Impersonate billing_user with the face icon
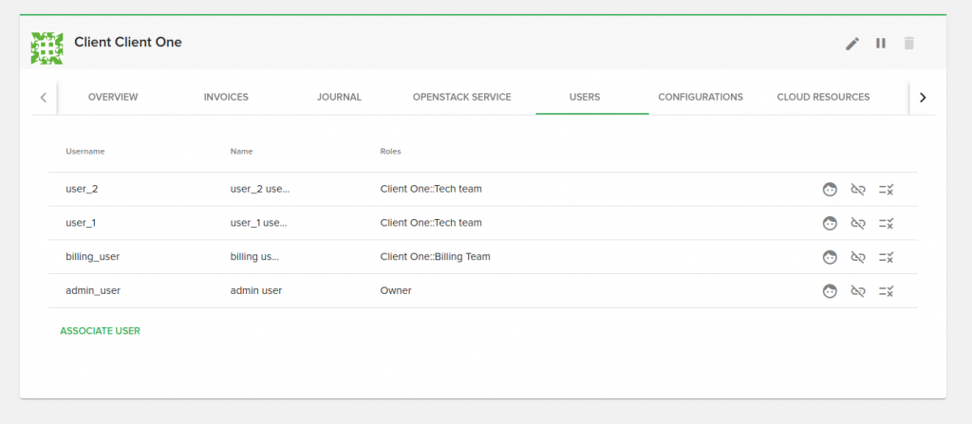This screenshot has width=972, height=424. tap(830, 257)
